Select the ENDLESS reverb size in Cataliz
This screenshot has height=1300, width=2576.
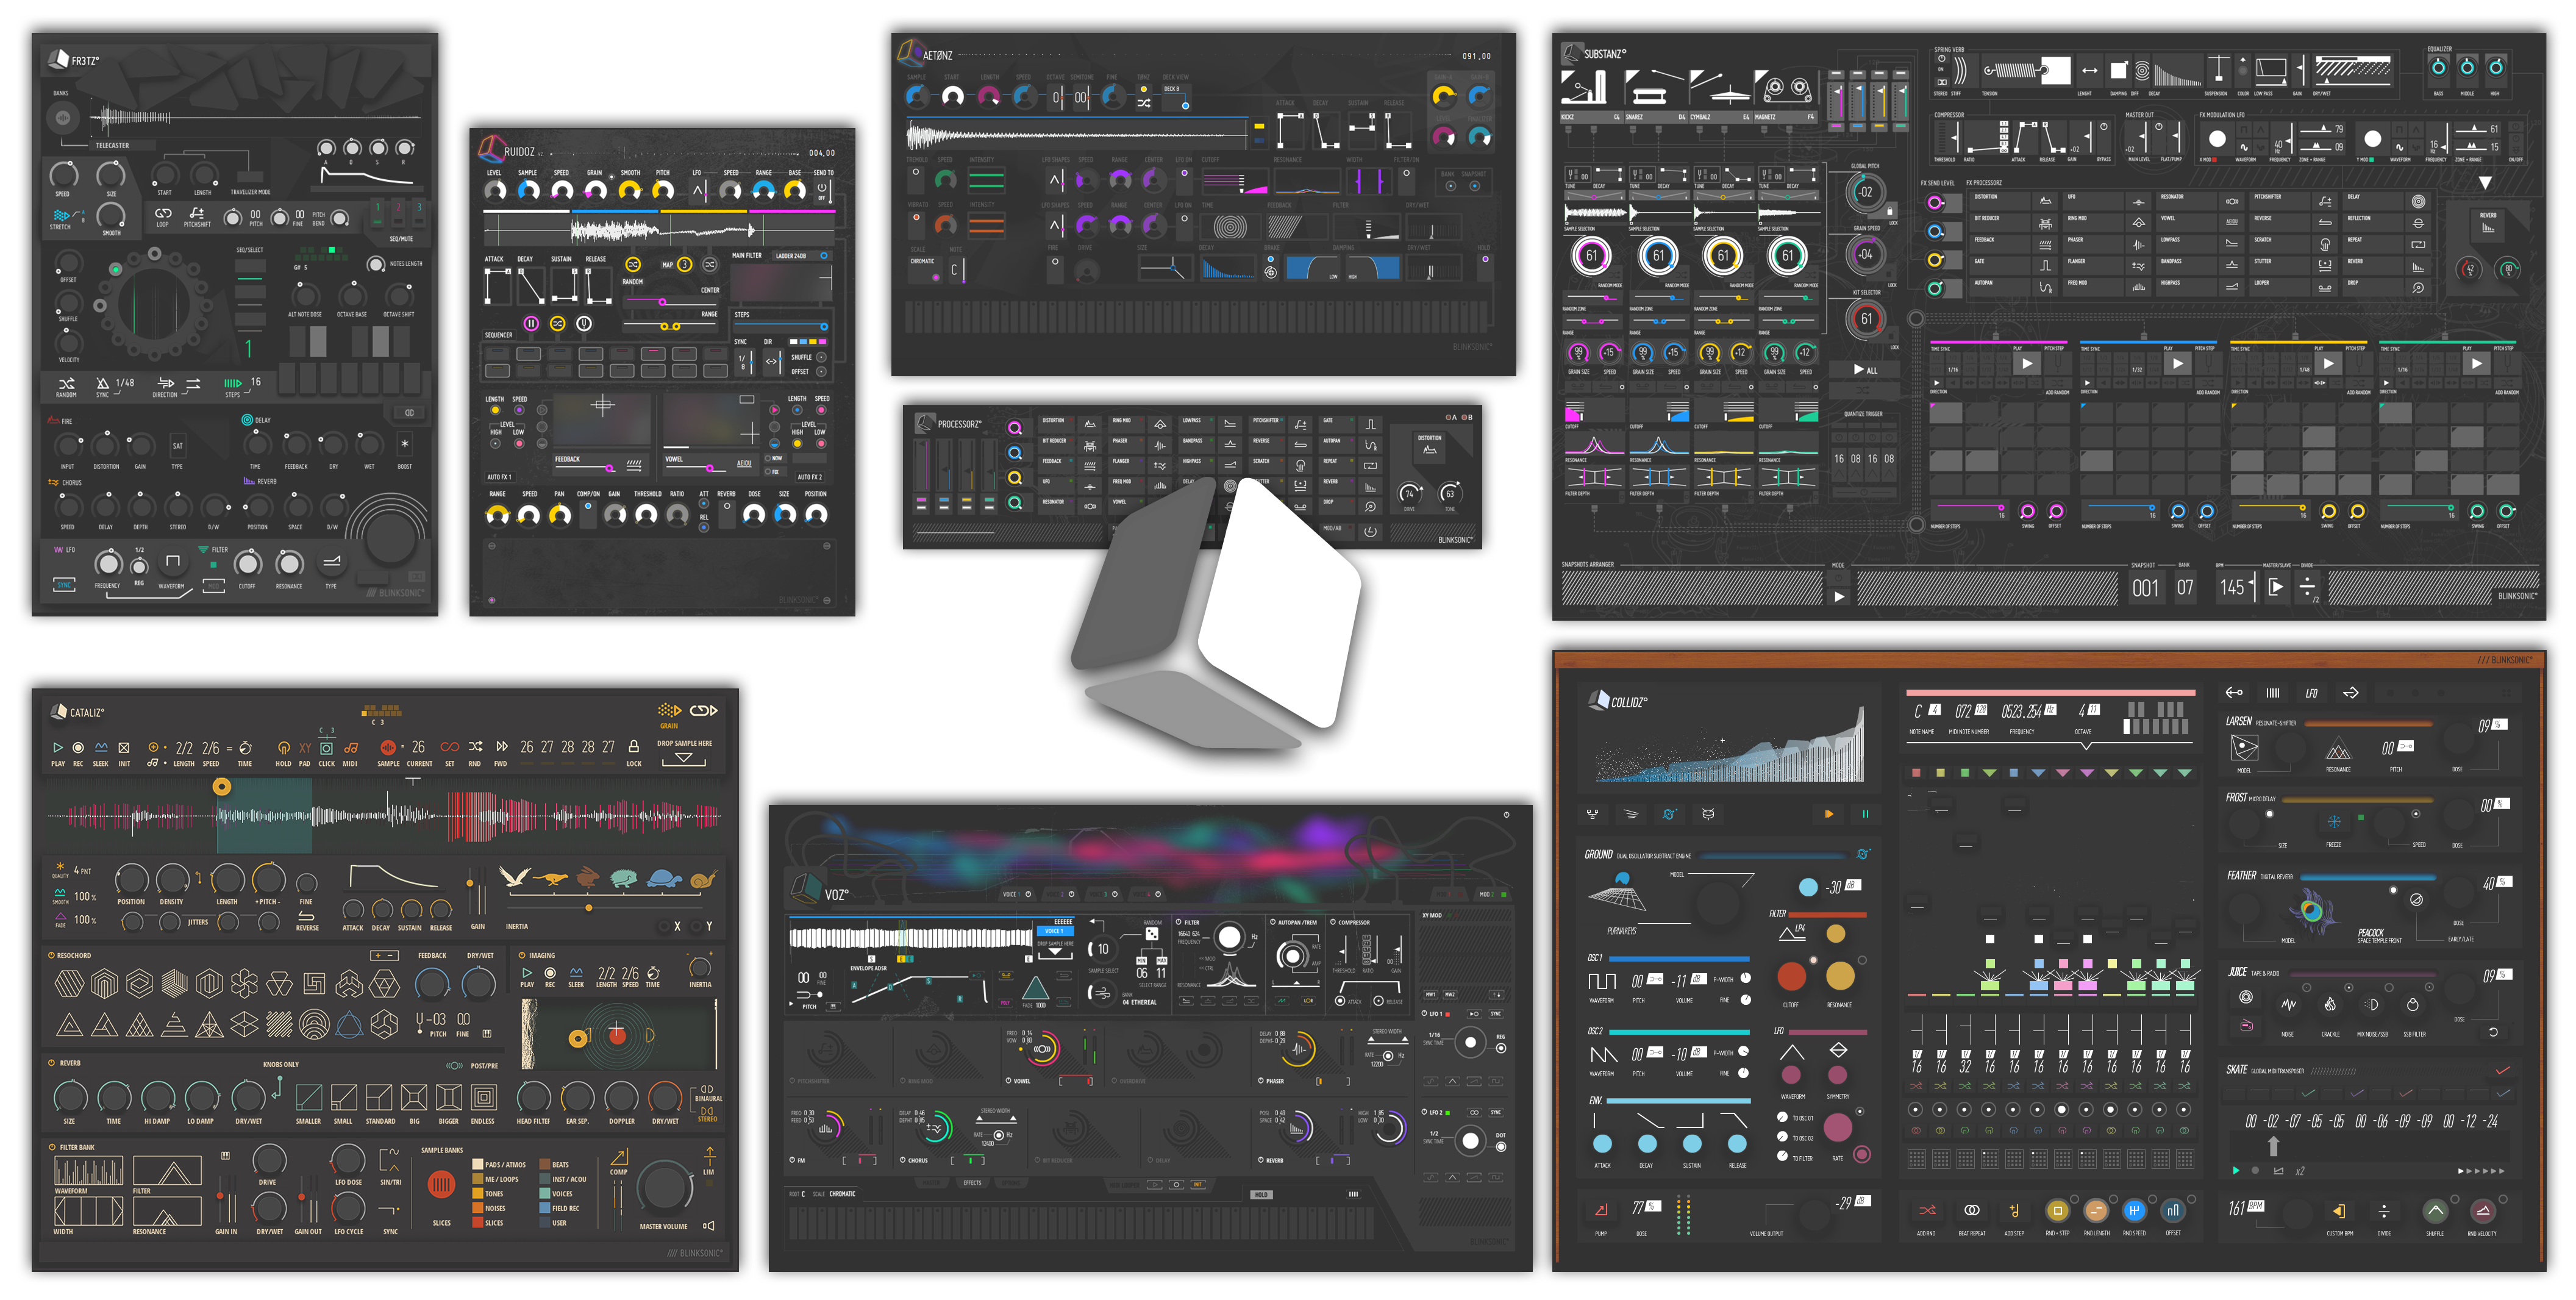coord(483,1098)
